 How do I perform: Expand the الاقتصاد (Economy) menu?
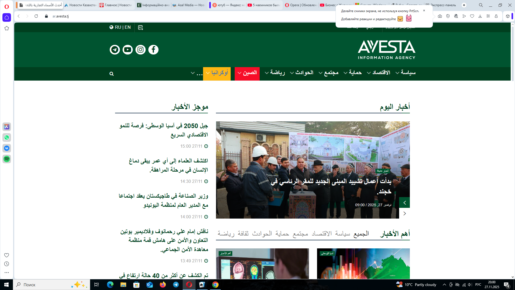378,73
